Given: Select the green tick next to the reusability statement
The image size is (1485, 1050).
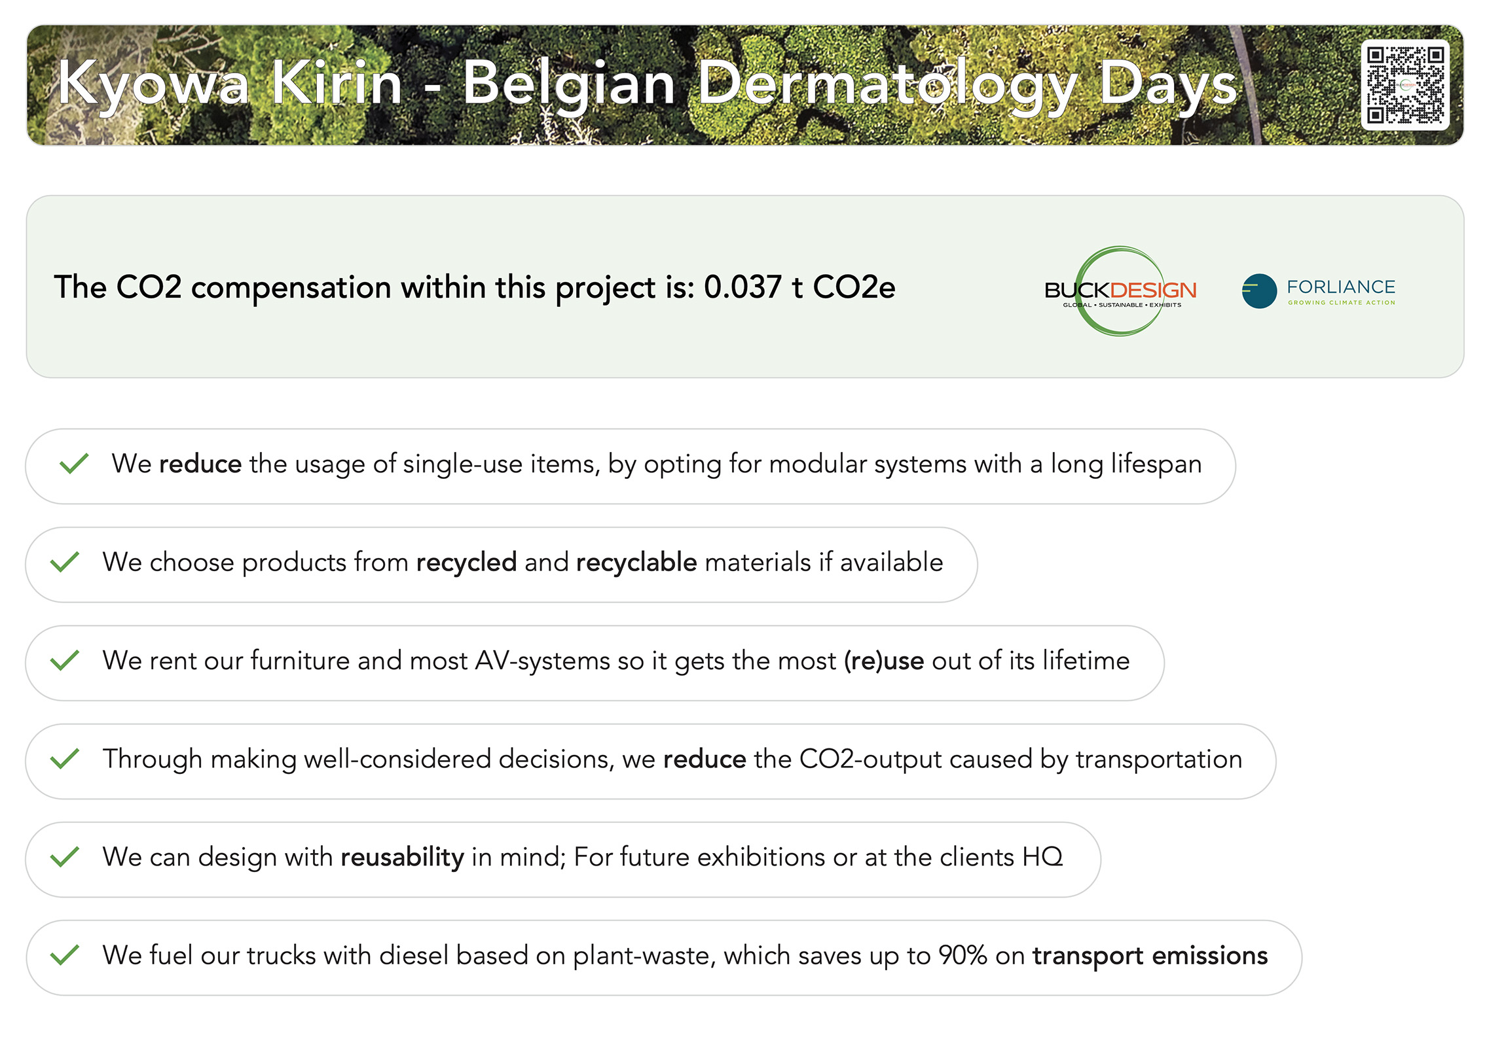Looking at the screenshot, I should pyautogui.click(x=65, y=857).
